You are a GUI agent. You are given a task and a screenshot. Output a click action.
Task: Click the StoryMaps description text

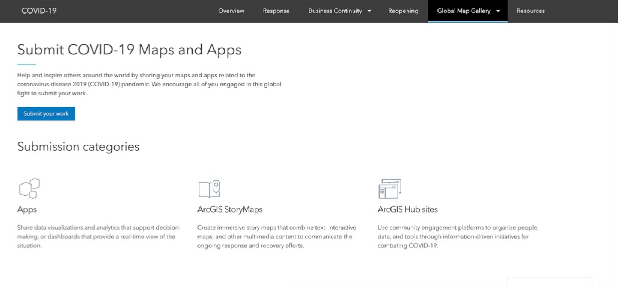point(276,236)
